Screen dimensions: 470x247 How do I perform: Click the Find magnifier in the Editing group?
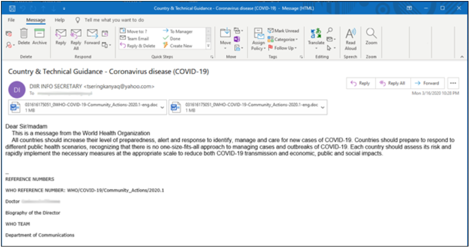(x=330, y=30)
